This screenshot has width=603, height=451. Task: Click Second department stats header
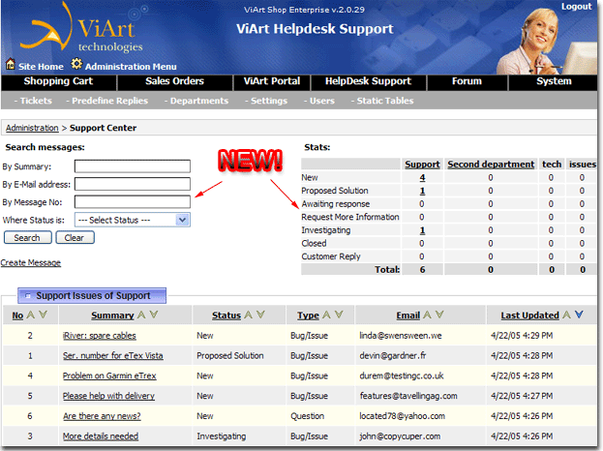pyautogui.click(x=491, y=165)
